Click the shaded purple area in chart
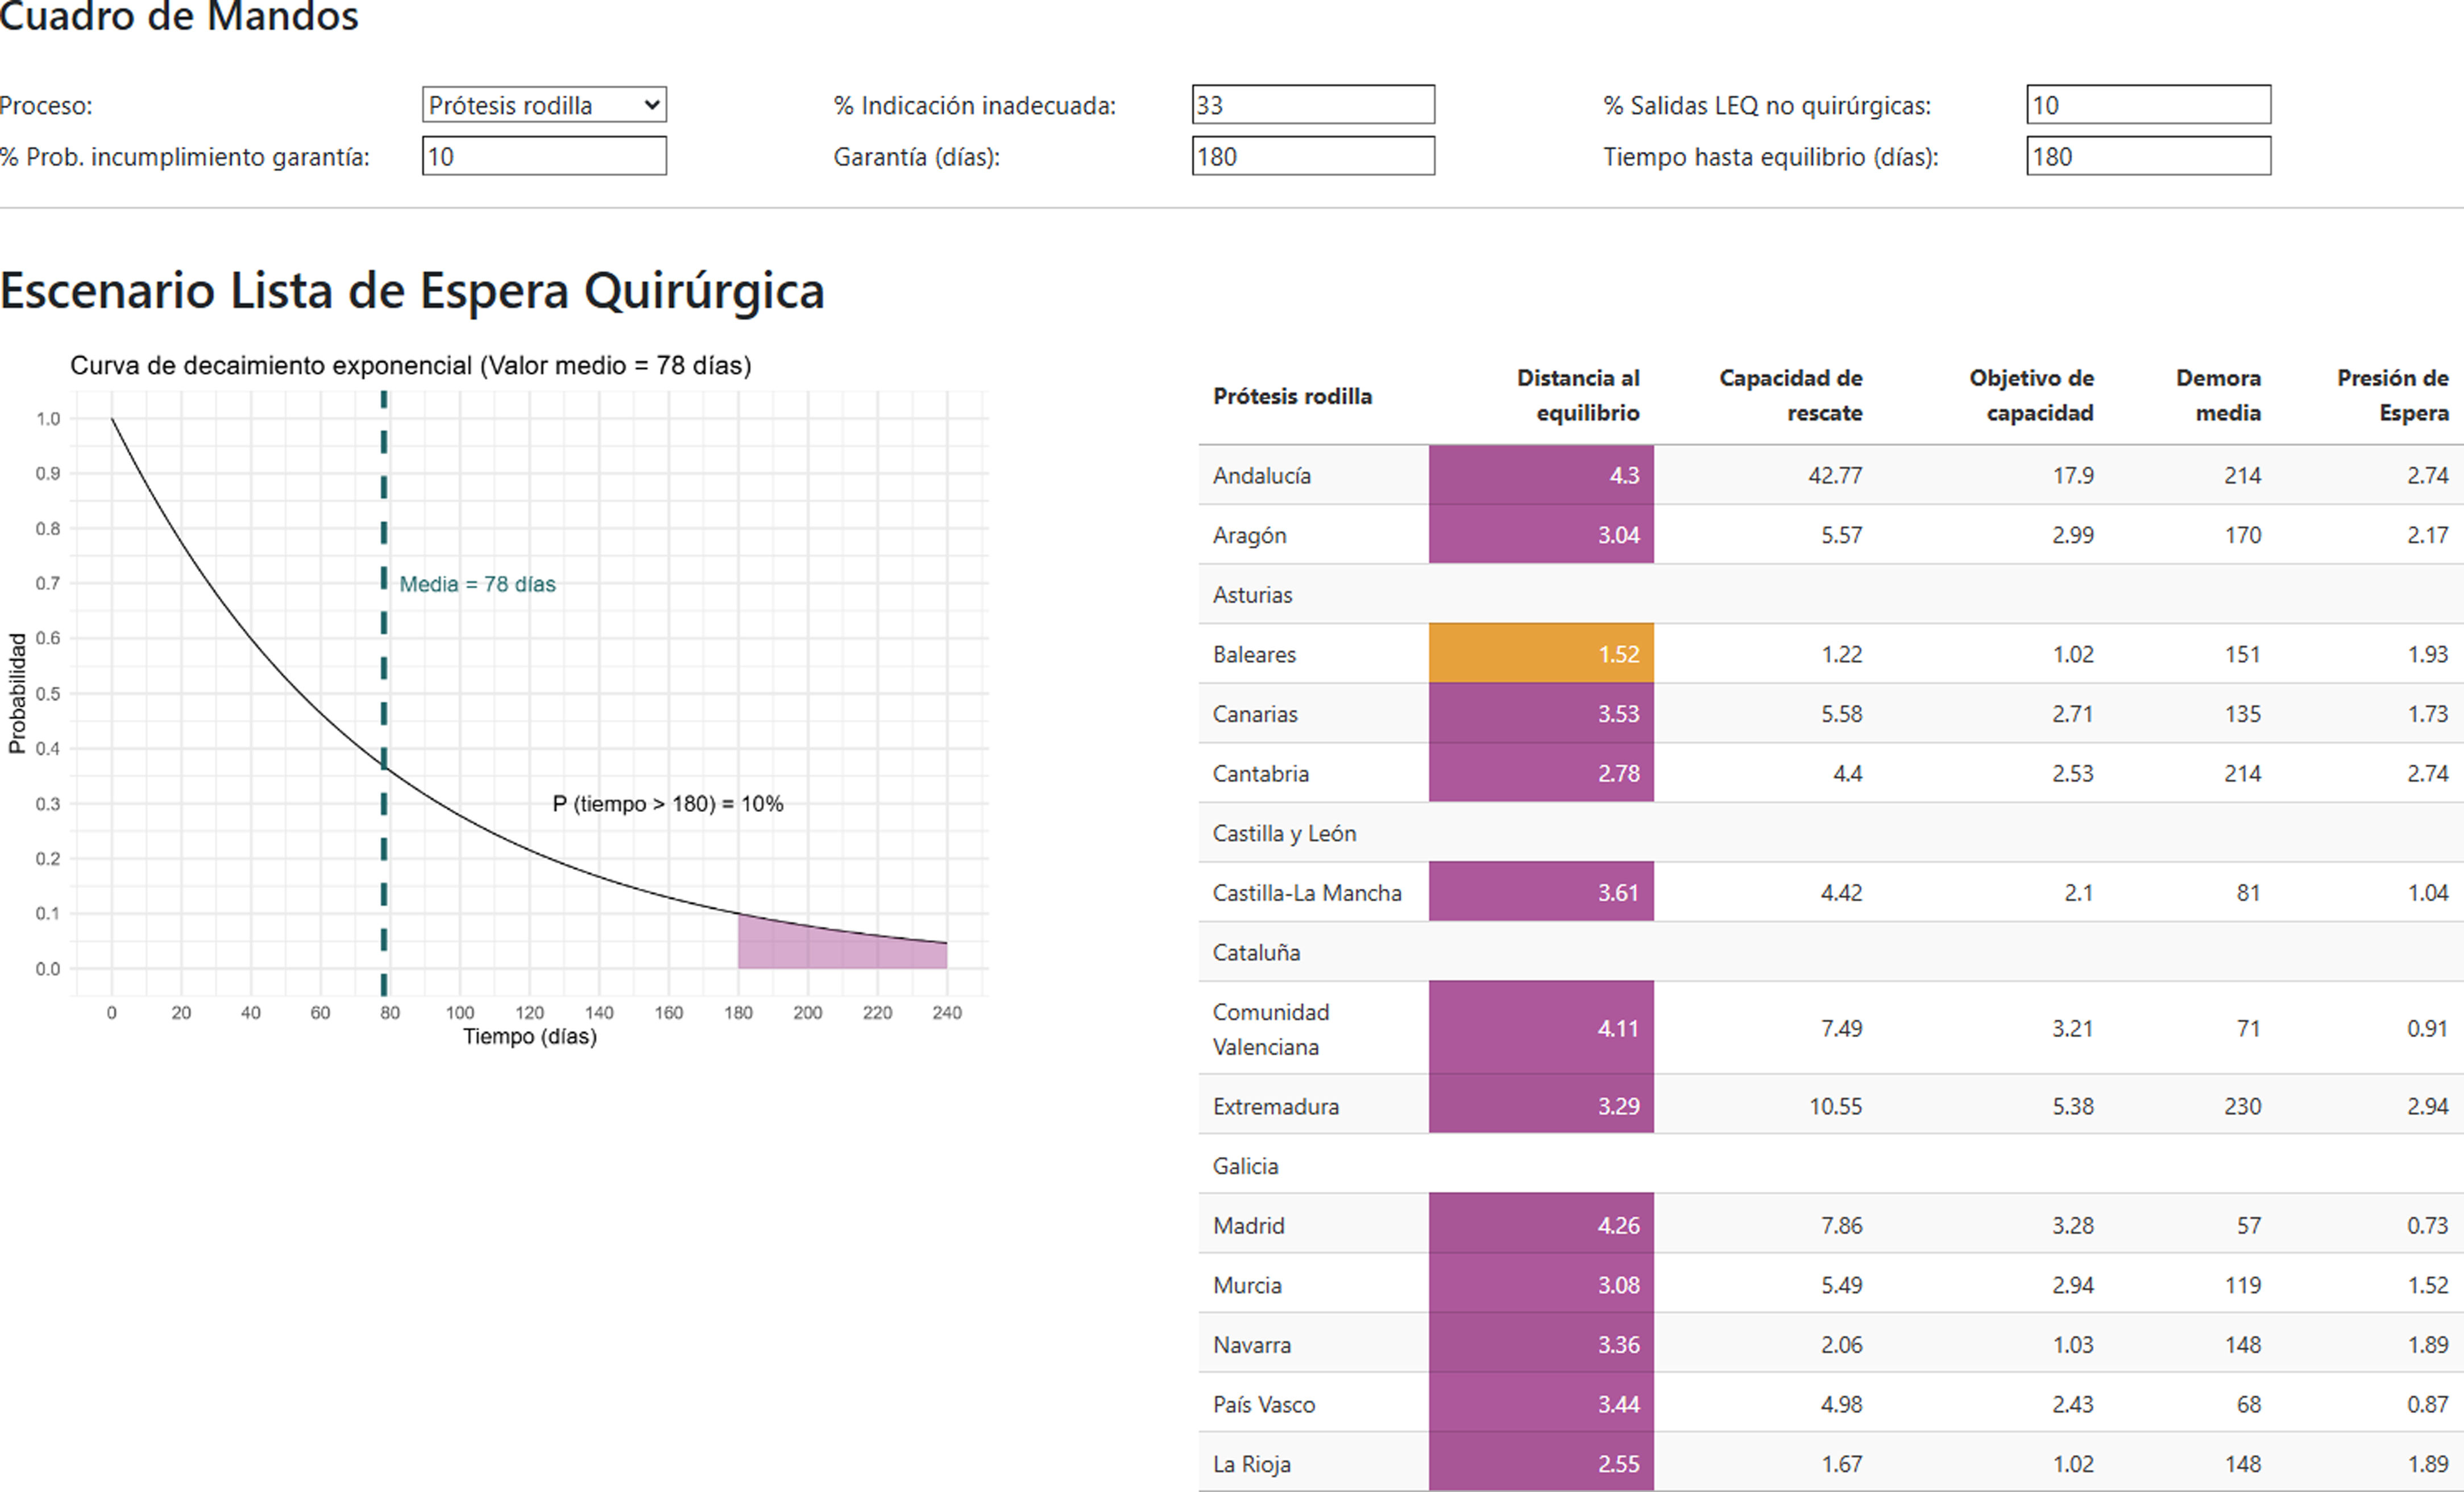This screenshot has width=2464, height=1492. coord(820,950)
